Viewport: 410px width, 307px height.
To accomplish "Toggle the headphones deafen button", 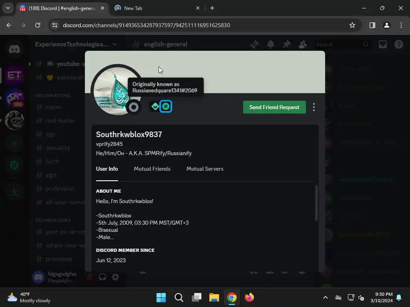I will (102, 277).
